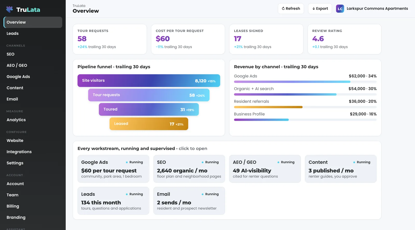
Task: Click '-11% trailing 30 days' text
Action: click(x=174, y=47)
